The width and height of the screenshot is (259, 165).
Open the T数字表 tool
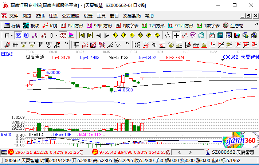coord(208,25)
